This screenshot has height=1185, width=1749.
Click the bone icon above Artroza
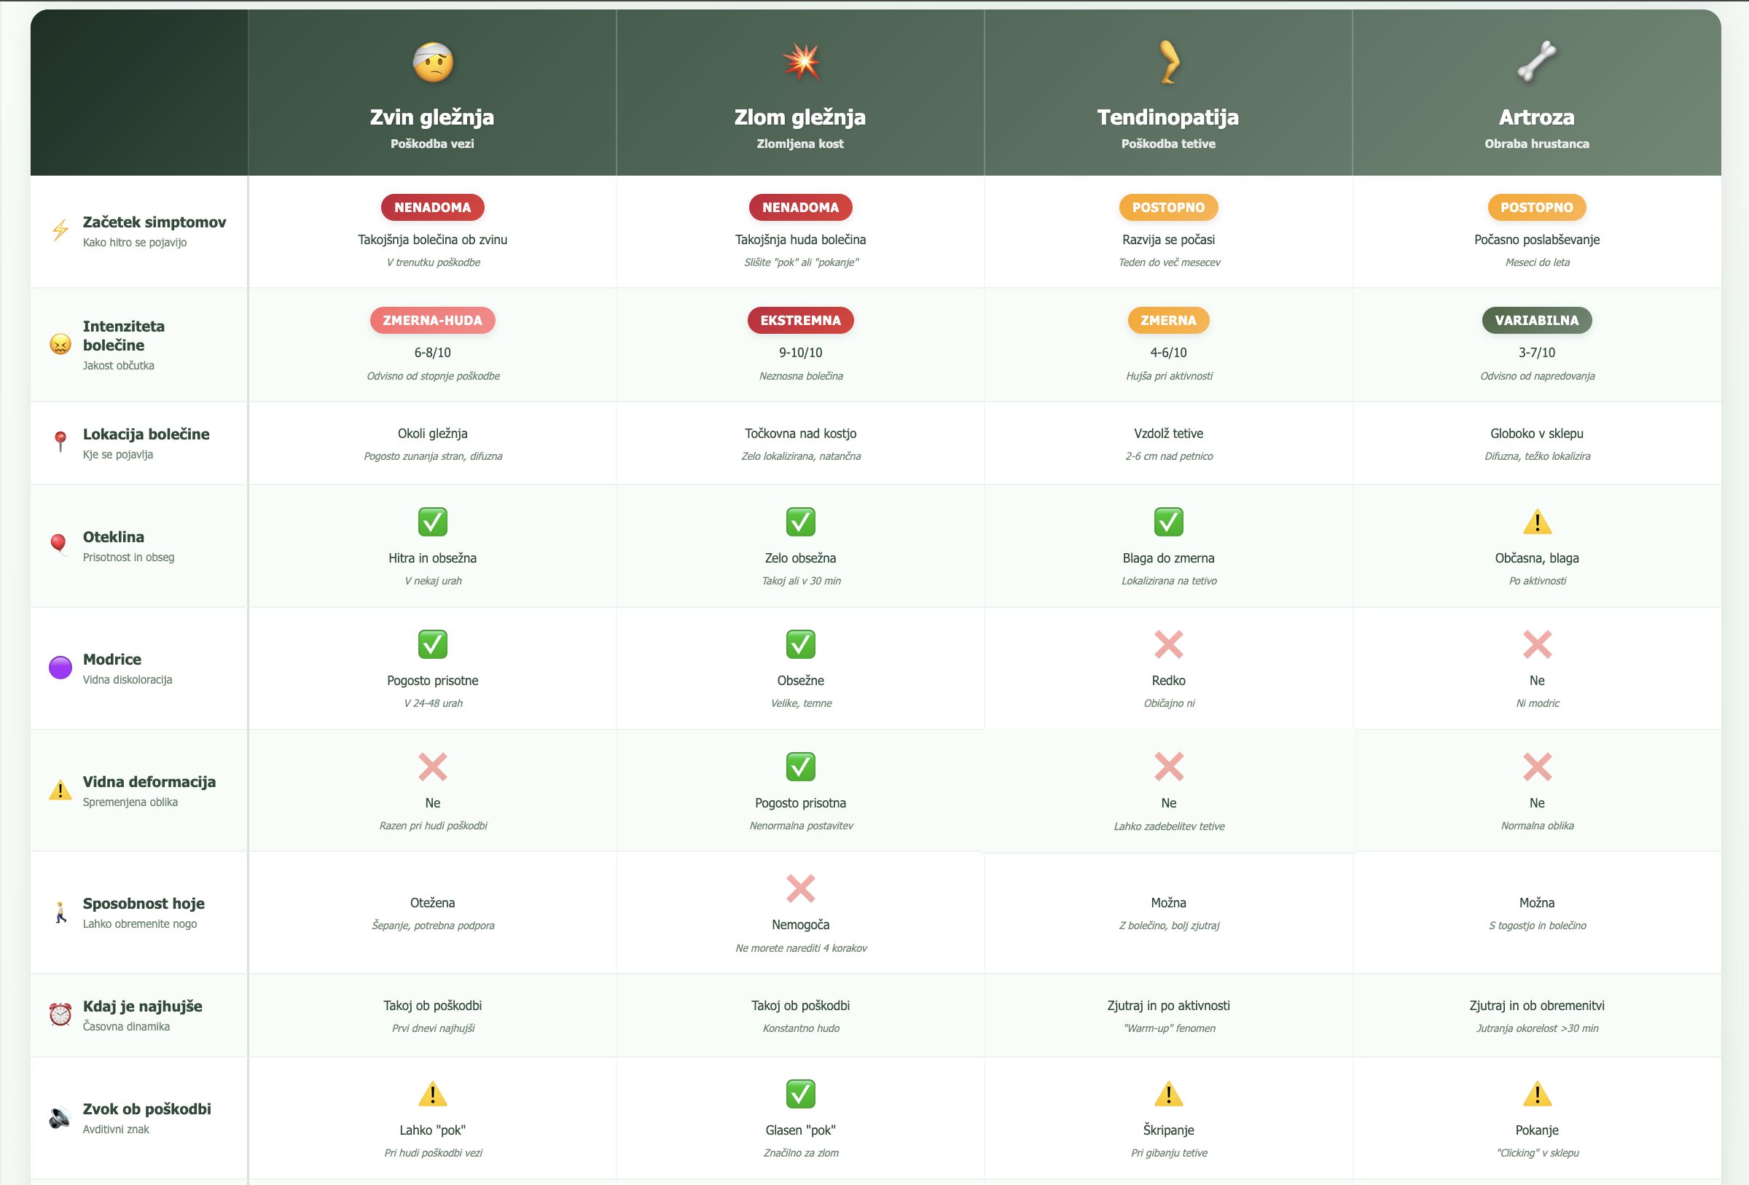(x=1537, y=62)
